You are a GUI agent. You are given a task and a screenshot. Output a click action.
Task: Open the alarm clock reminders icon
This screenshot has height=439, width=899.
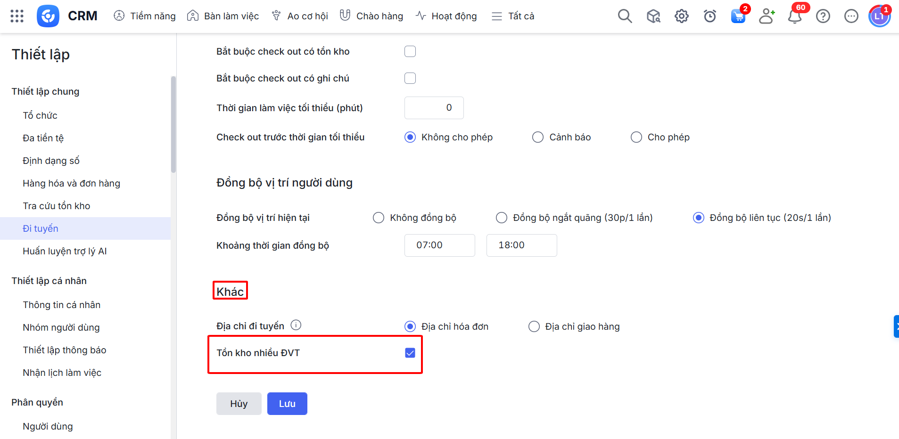point(709,16)
